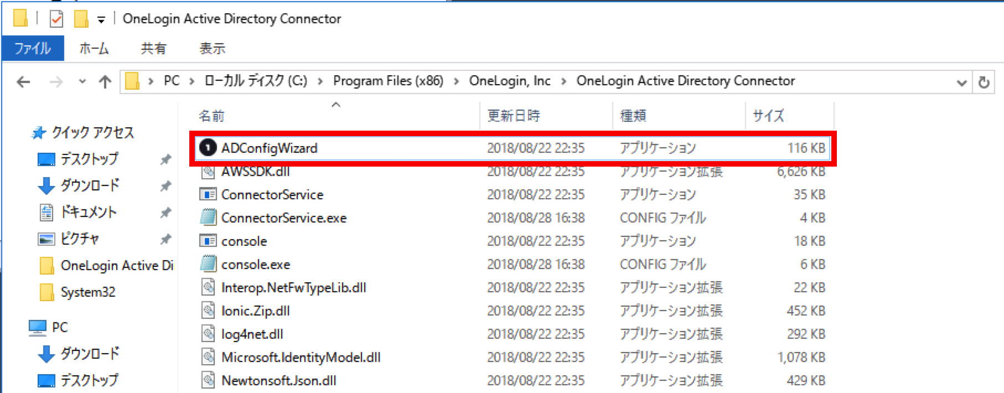
Task: Click the window folder icon in title bar
Action: [20, 19]
